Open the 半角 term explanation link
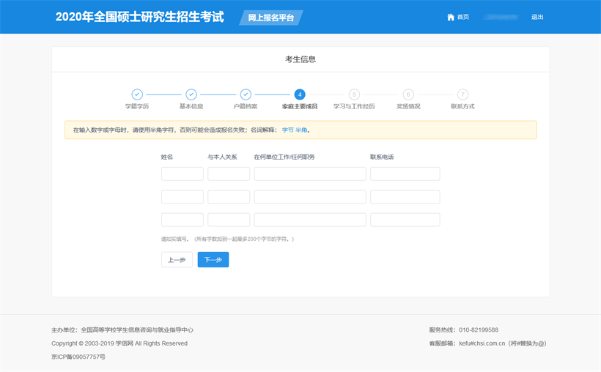Screen dimensions: 601x372 click(x=301, y=130)
